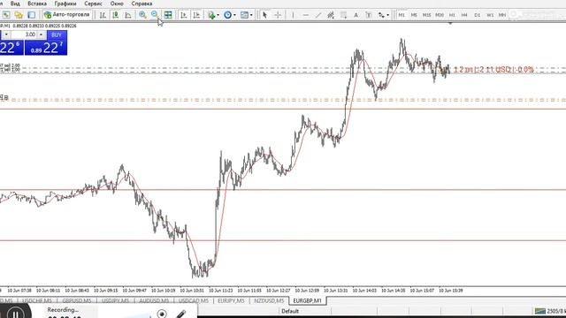The height and width of the screenshot is (318, 566).
Task: Toggle chart shift icon
Action: tap(196, 15)
